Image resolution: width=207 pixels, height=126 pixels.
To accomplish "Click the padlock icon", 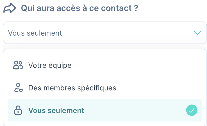I will [x=18, y=110].
